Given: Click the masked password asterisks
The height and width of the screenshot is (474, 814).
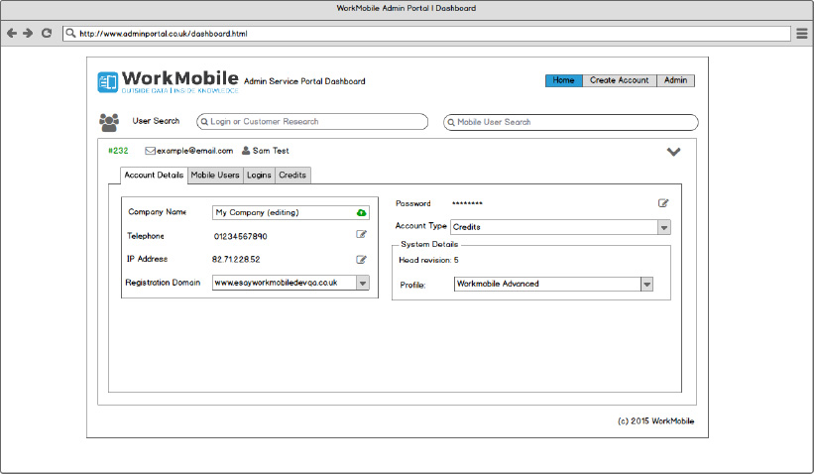Looking at the screenshot, I should click(x=467, y=203).
